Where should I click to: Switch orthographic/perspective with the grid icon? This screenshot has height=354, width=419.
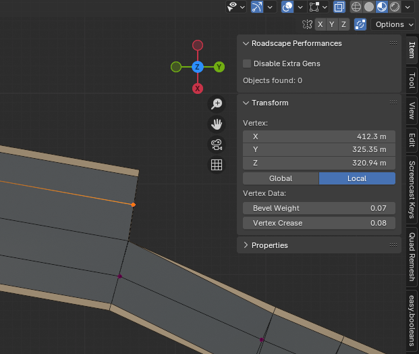217,165
